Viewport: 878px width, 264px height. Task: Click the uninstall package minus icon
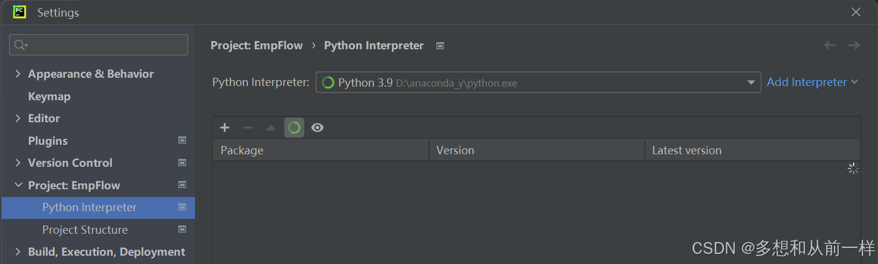pos(248,128)
